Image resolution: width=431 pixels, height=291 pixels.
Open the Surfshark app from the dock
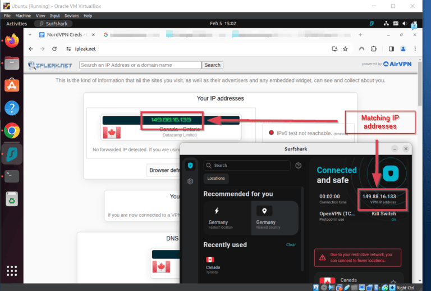tap(12, 154)
